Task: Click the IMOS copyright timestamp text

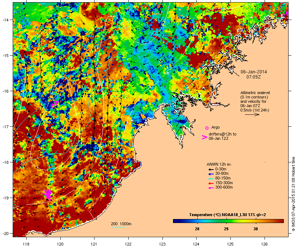Action: click(294, 194)
